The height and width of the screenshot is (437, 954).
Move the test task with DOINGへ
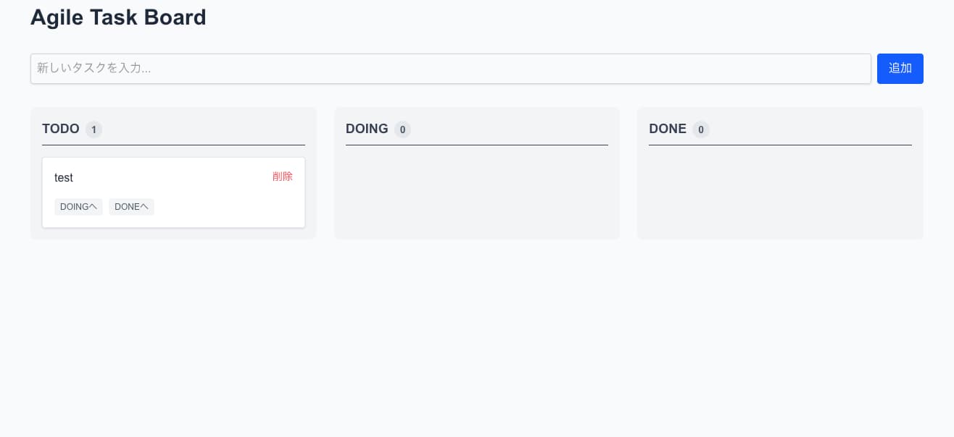(x=78, y=207)
